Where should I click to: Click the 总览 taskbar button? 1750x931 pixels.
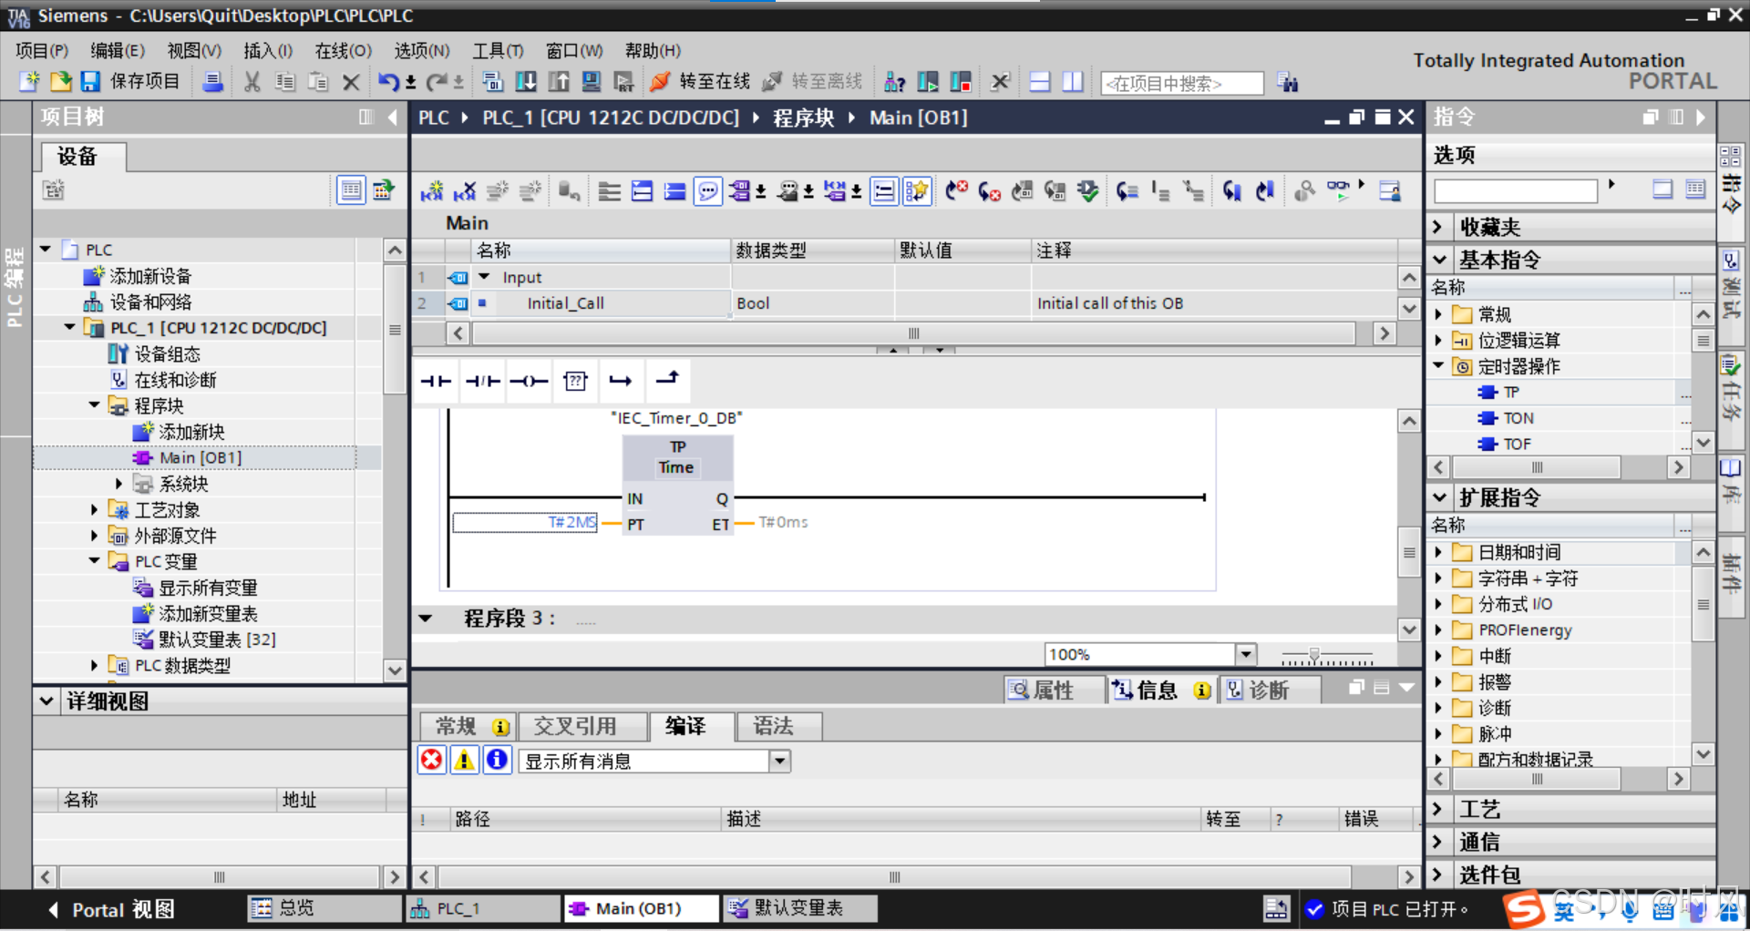tap(324, 908)
